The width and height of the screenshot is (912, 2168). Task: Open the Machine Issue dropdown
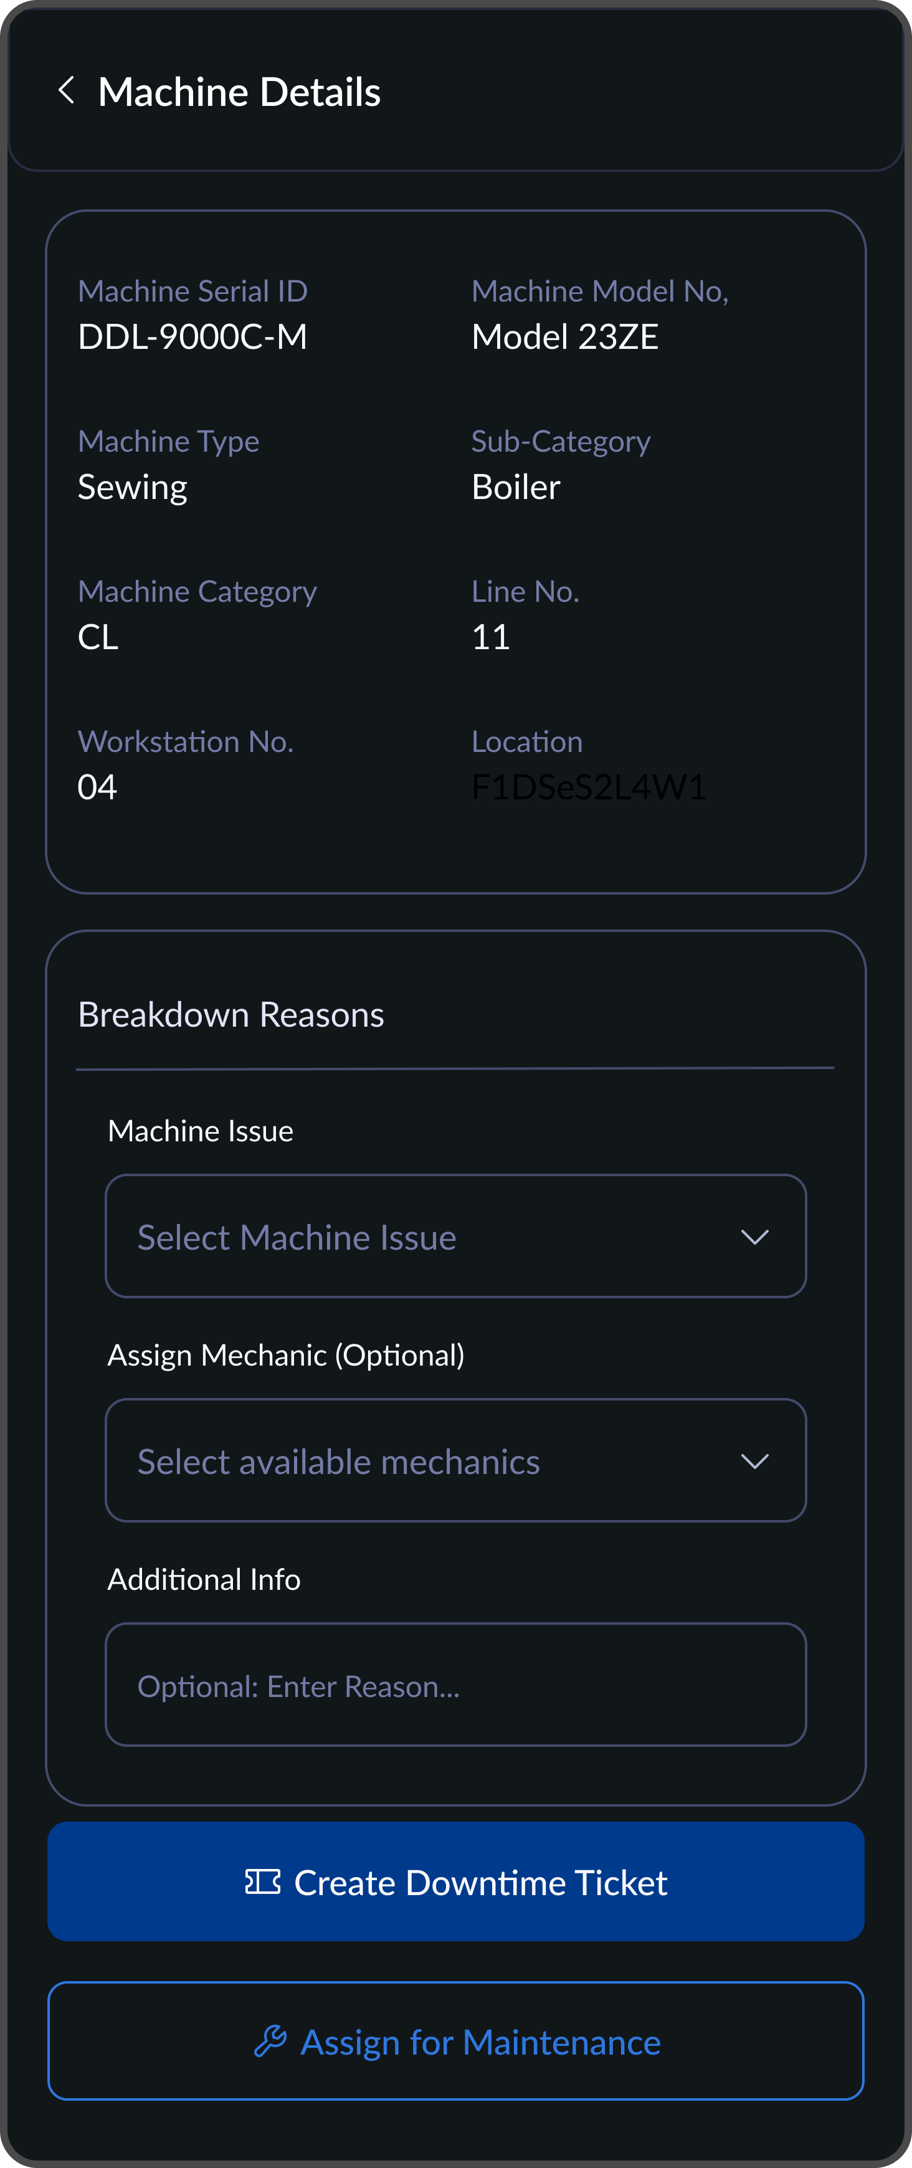pos(454,1237)
